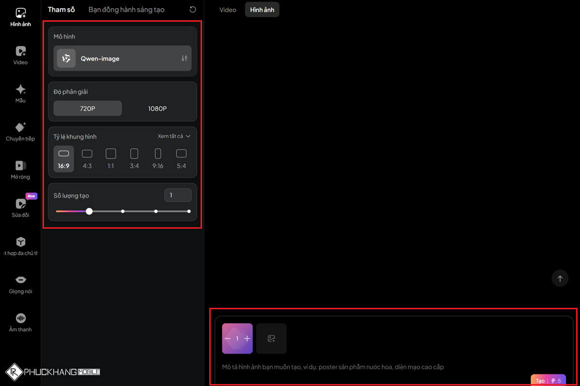The width and height of the screenshot is (580, 386).
Task: Open Qwen-image model advanced settings
Action: [x=184, y=58]
